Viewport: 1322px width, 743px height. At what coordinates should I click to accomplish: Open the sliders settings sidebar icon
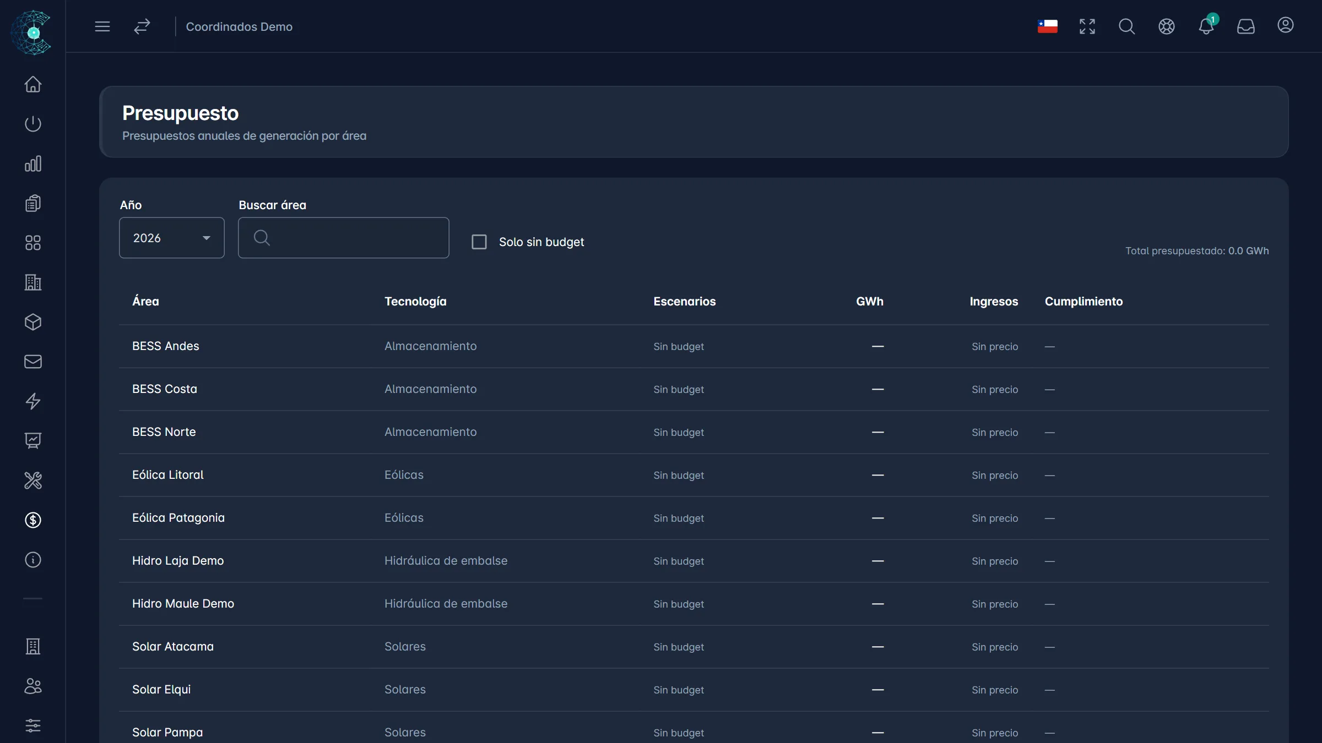[33, 726]
